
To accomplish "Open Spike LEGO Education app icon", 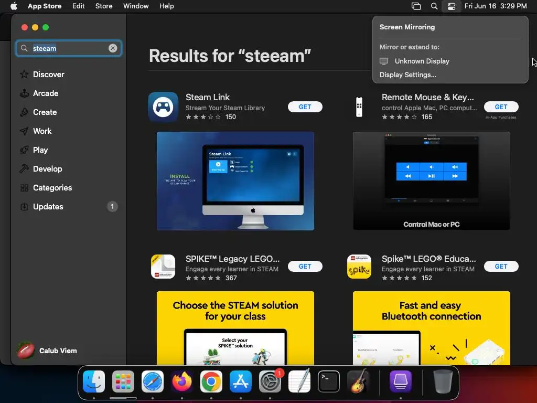I will (359, 266).
